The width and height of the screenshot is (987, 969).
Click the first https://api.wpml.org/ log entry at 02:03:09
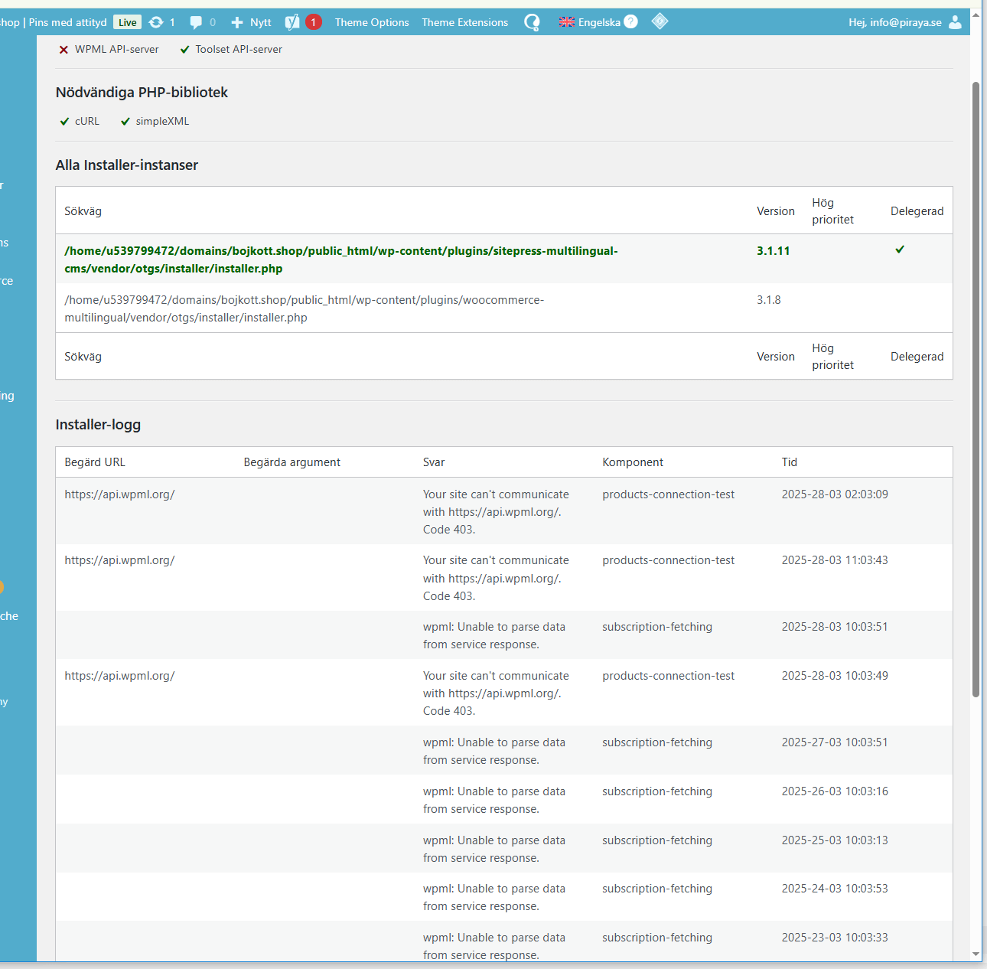[x=119, y=494]
